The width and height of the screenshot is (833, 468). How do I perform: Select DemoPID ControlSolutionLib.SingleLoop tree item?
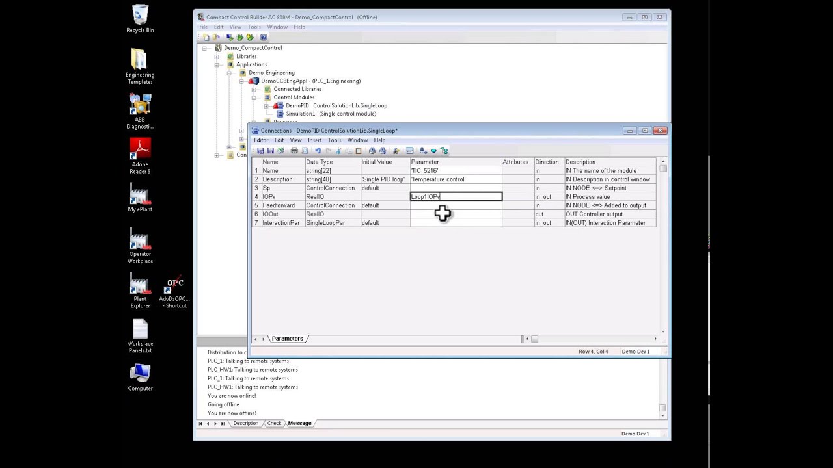tap(336, 105)
